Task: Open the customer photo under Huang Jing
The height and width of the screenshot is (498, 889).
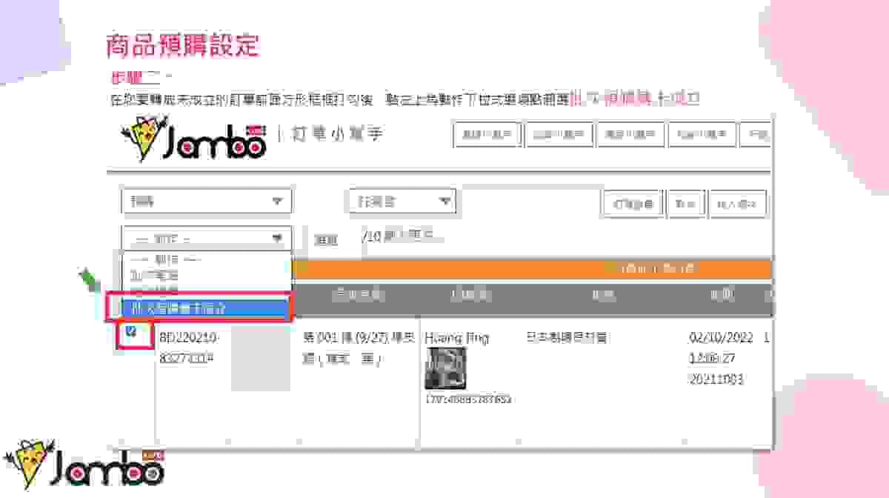Action: (x=445, y=369)
